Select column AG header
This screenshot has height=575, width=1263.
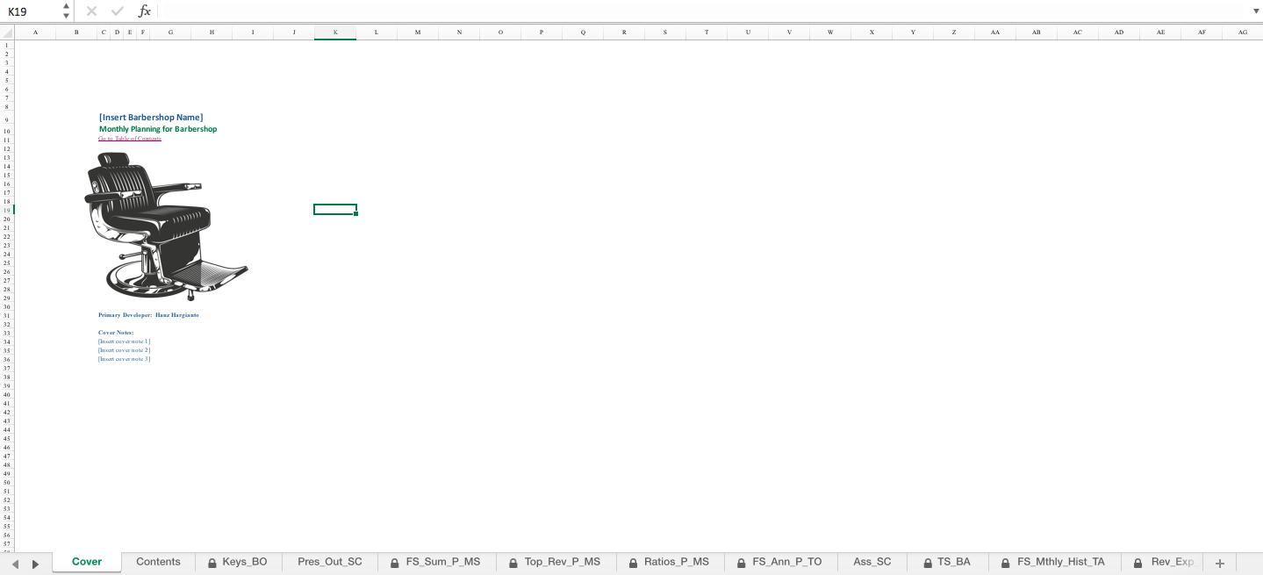pyautogui.click(x=1243, y=32)
